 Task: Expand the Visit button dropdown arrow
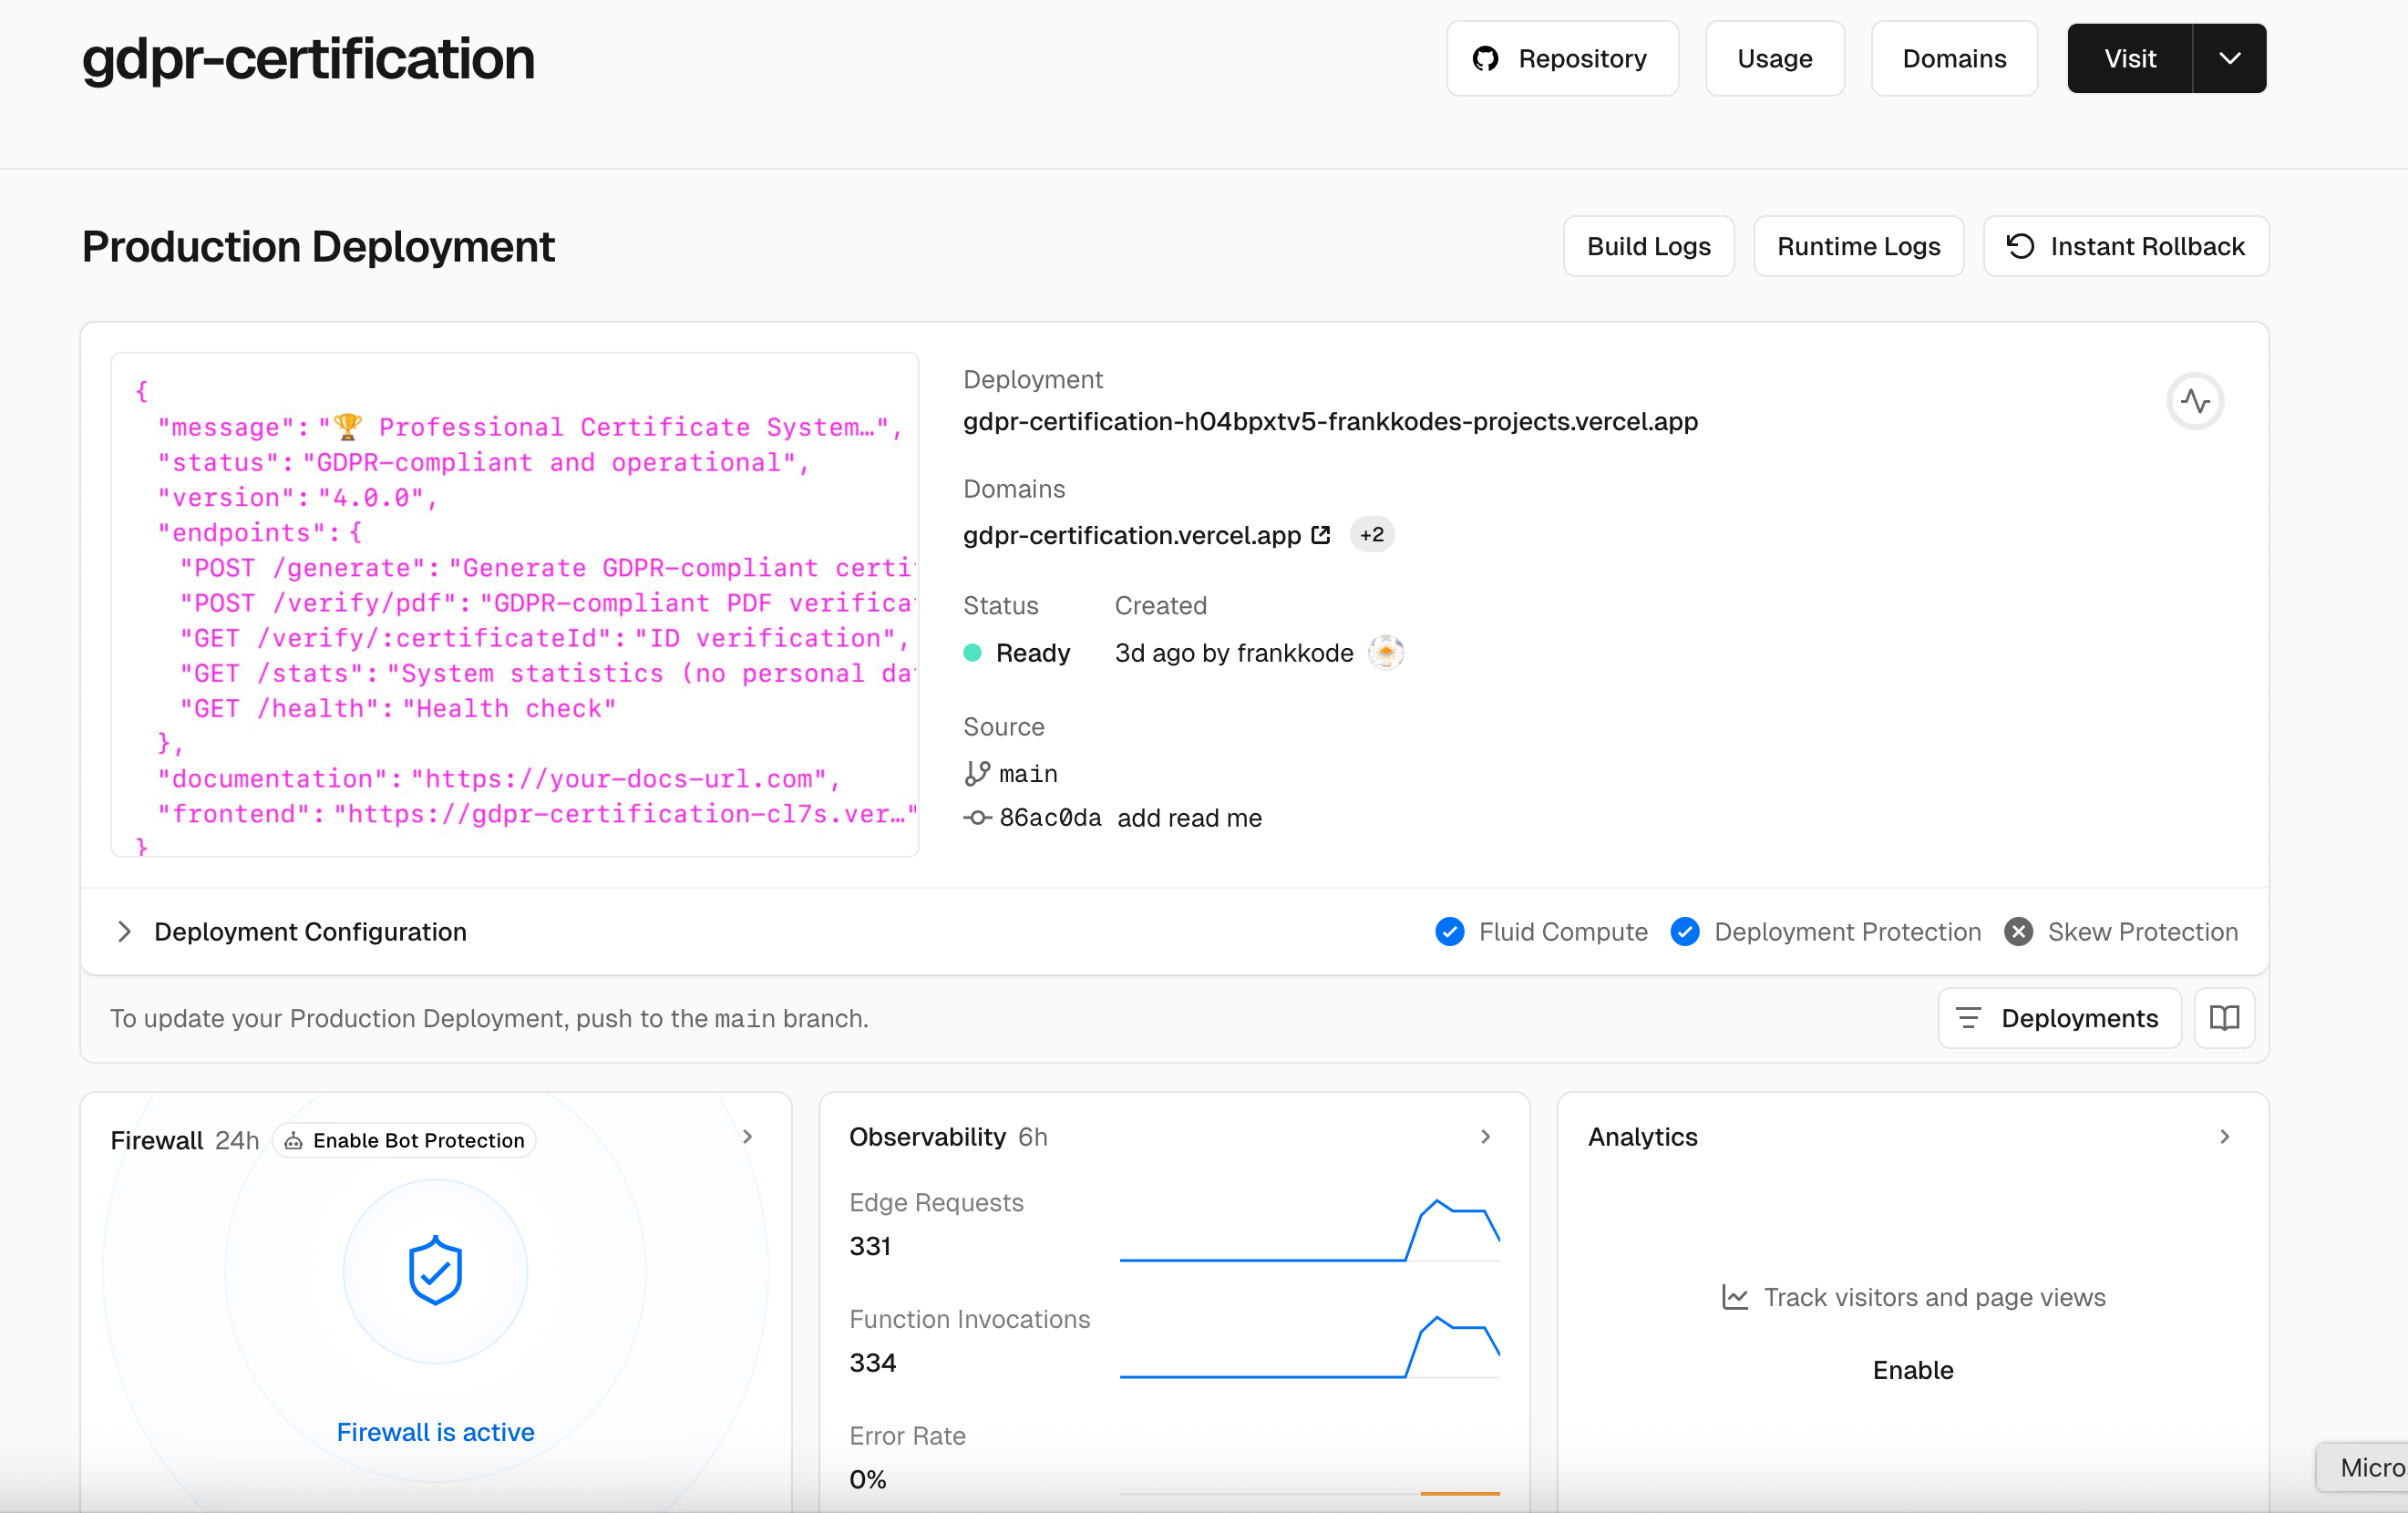2229,58
